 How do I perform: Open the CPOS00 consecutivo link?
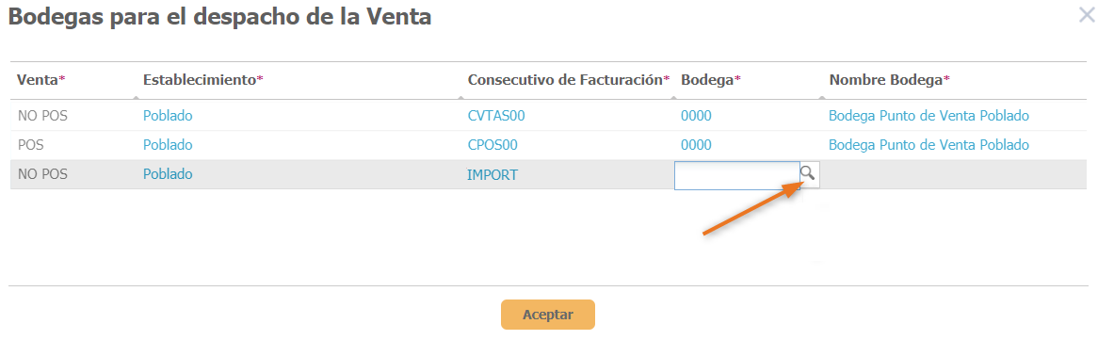tap(492, 145)
